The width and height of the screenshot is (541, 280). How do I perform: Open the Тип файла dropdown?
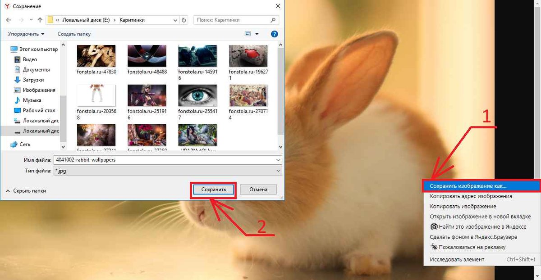(x=167, y=171)
